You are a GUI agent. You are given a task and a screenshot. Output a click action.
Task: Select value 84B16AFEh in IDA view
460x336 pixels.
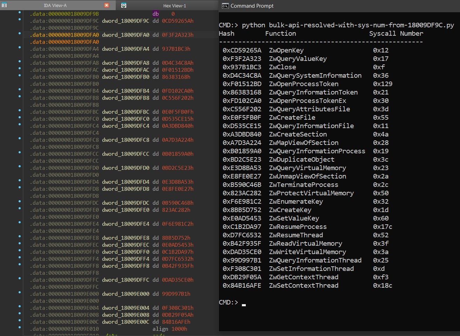tap(176, 322)
